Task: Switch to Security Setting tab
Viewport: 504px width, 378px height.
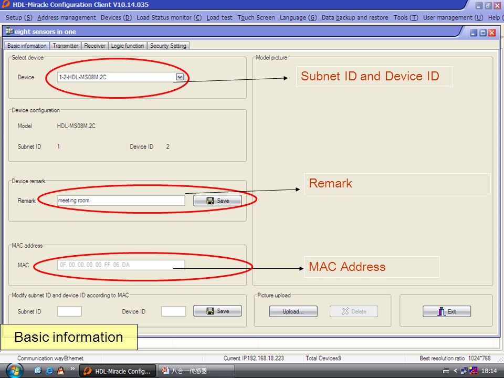Action: pos(168,46)
